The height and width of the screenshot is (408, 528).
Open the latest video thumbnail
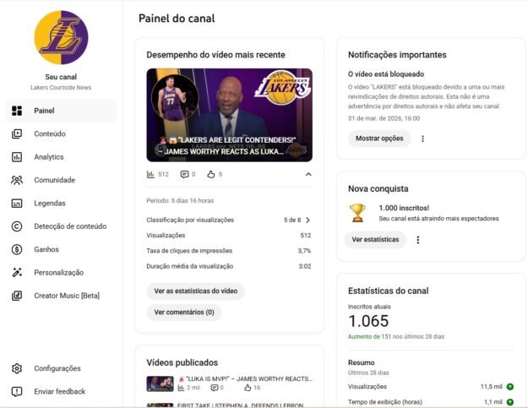click(229, 115)
